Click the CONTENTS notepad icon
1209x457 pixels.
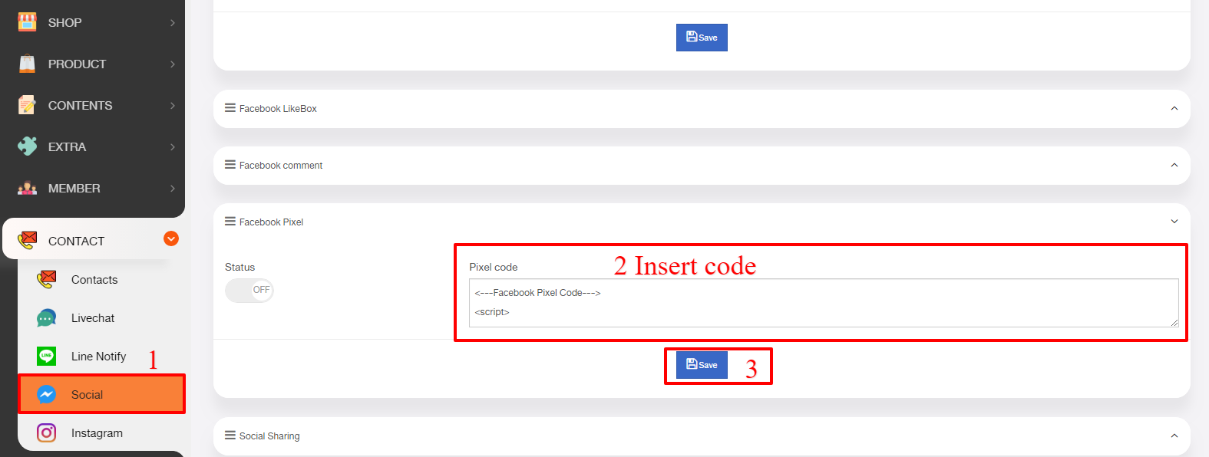(27, 105)
